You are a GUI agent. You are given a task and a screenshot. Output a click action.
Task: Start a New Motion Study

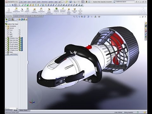(x=69, y=11)
